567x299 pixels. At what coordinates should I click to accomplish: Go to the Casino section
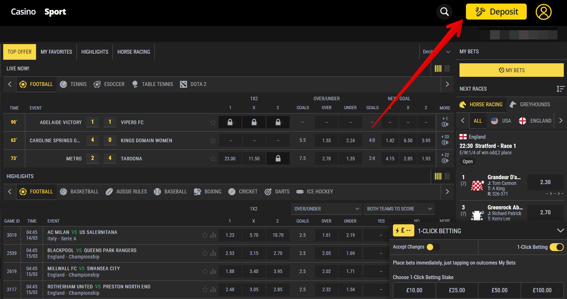[x=23, y=12]
